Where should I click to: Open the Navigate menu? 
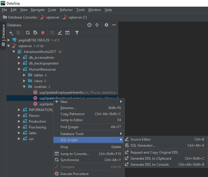(38, 10)
